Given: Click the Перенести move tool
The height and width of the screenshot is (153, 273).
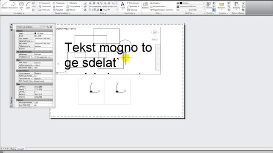Looking at the screenshot, I should coord(44,3).
